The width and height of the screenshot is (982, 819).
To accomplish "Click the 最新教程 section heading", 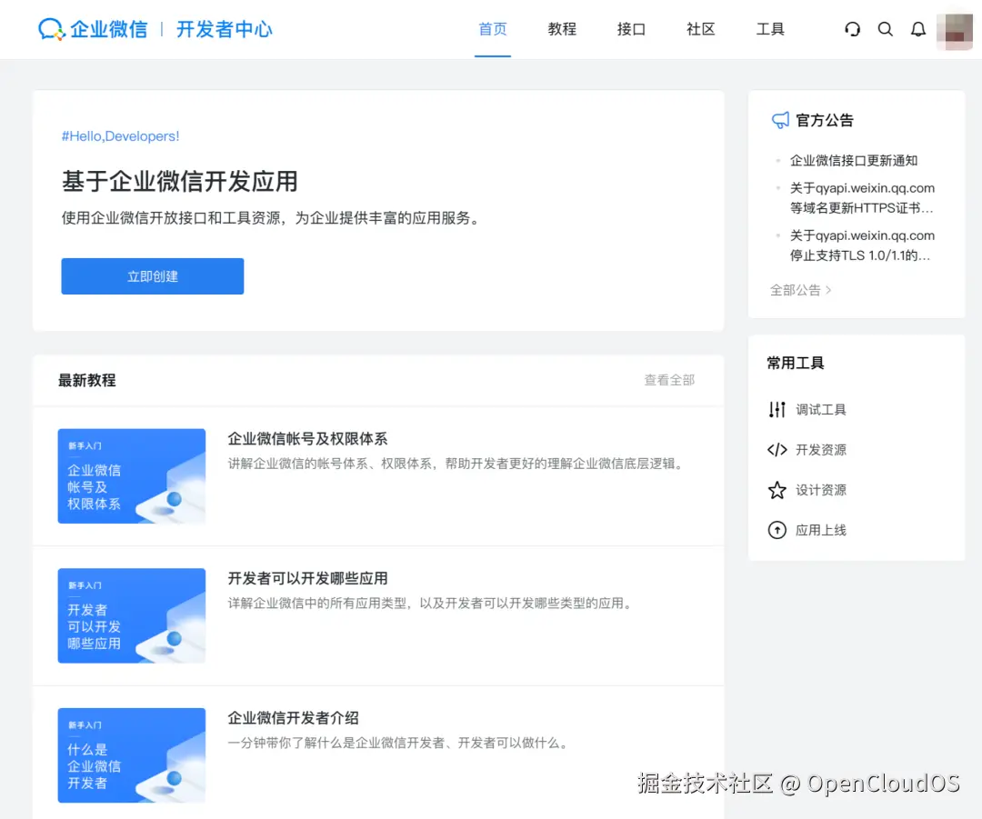I will click(x=87, y=380).
